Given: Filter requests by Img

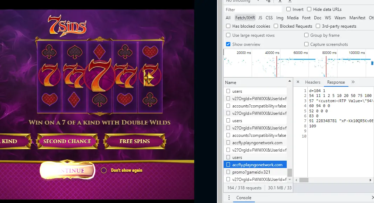Looking at the screenshot, I should click(x=280, y=18).
